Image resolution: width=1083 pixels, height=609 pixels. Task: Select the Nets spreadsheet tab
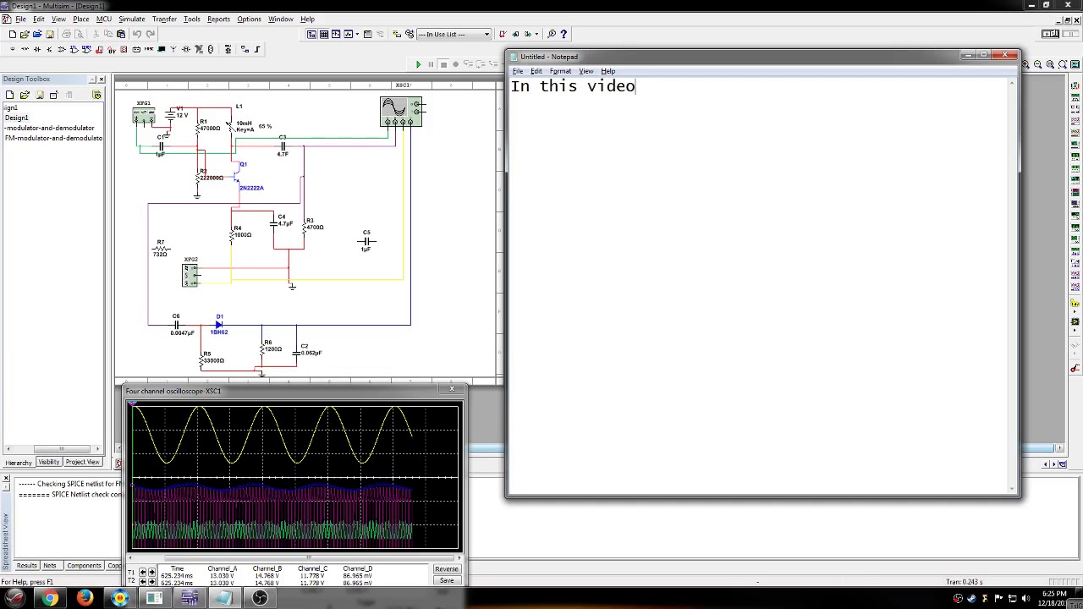tap(50, 566)
